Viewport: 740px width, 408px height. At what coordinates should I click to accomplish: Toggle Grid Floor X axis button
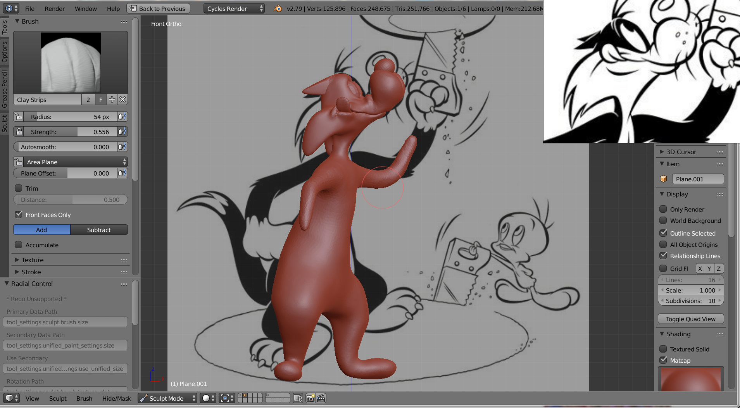click(700, 269)
